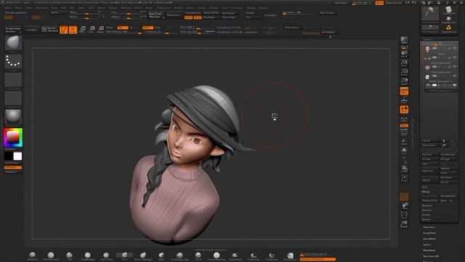Click the Duplicate subtool button
Image resolution: width=465 pixels, height=262 pixels.
pos(429,171)
